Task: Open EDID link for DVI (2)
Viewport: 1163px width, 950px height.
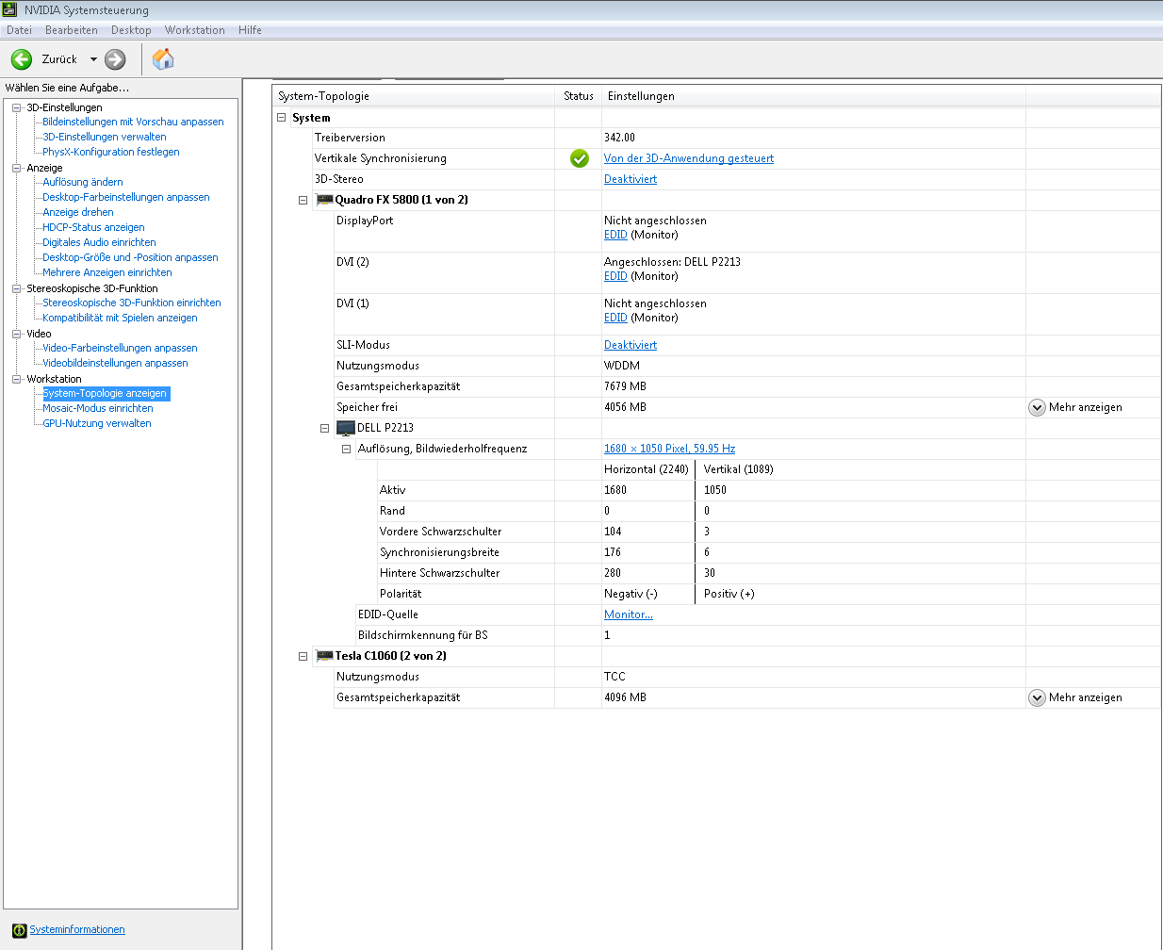Action: pos(615,276)
